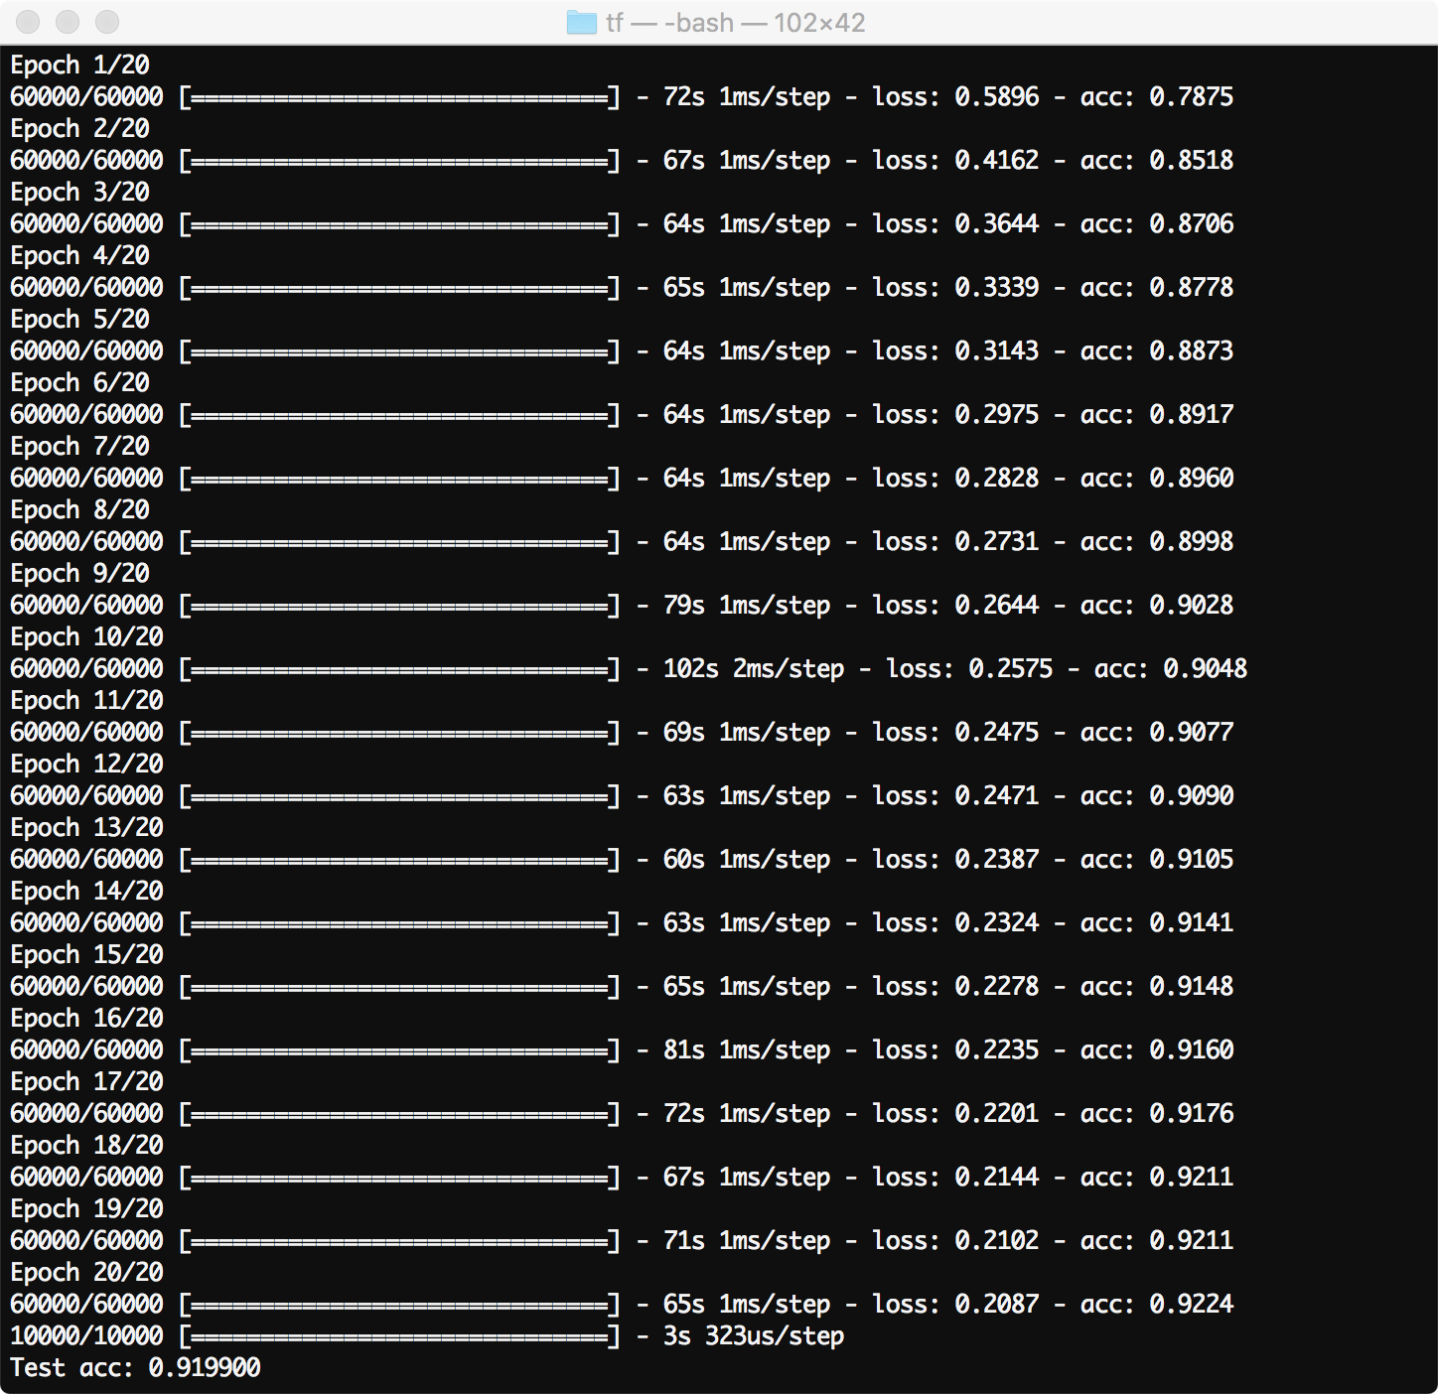Viewport: 1438px width, 1394px height.
Task: Click the 'Epoch 18/20' line
Action: pyautogui.click(x=86, y=1146)
